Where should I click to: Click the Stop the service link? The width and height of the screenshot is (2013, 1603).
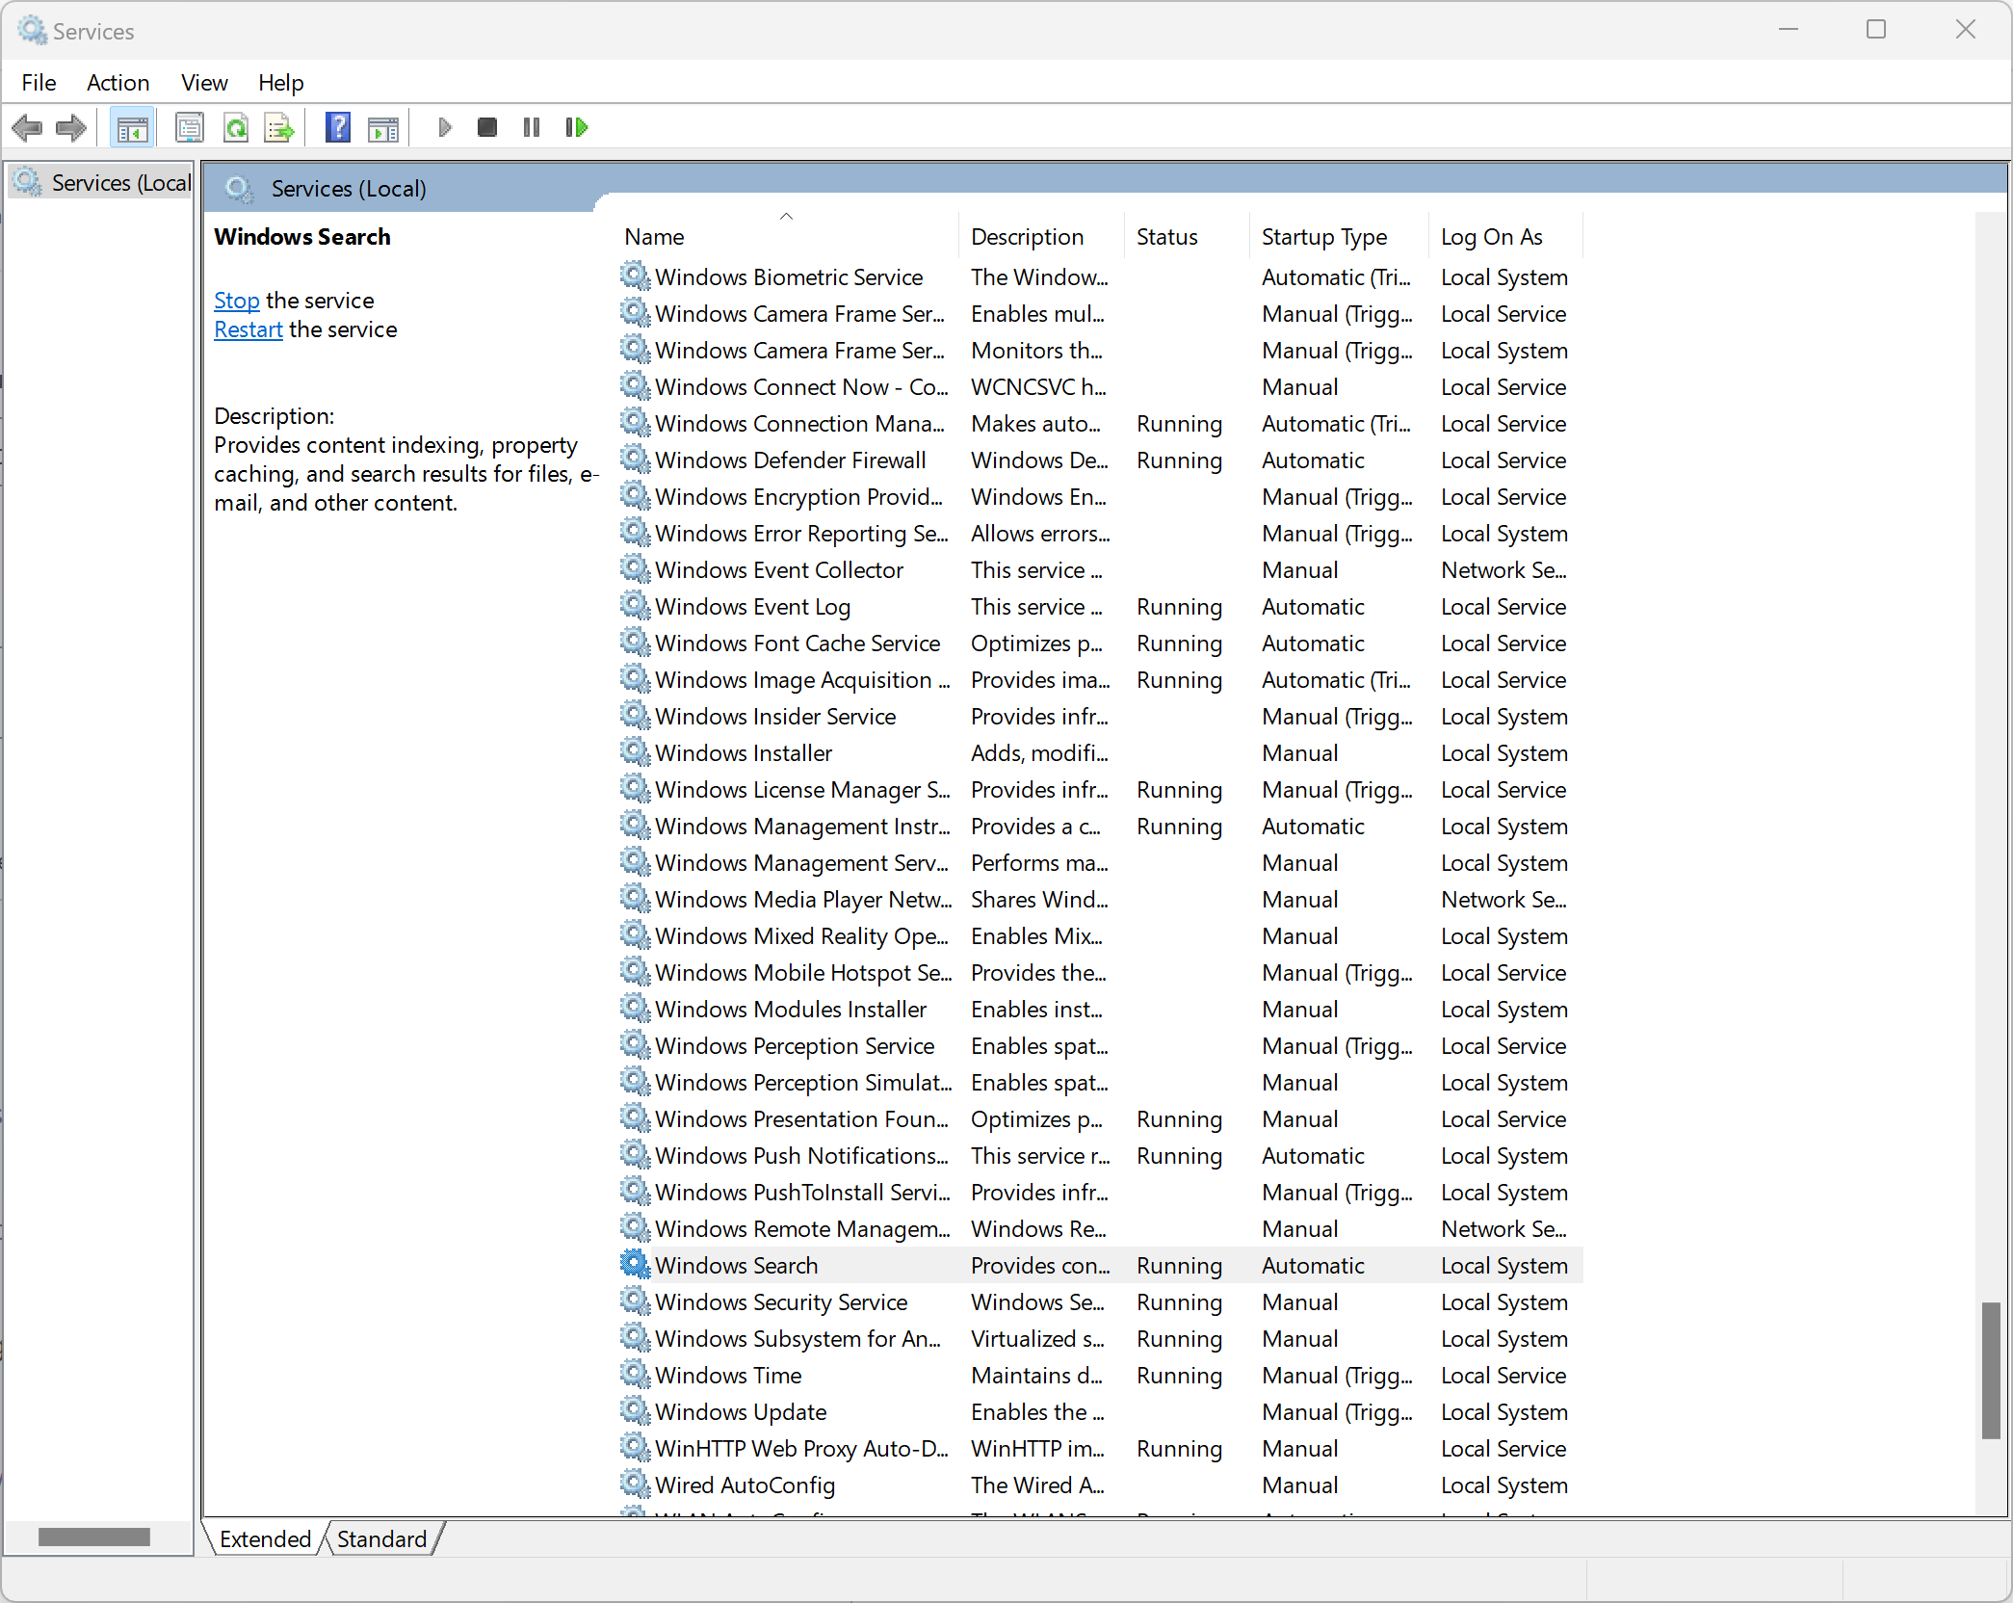point(236,301)
